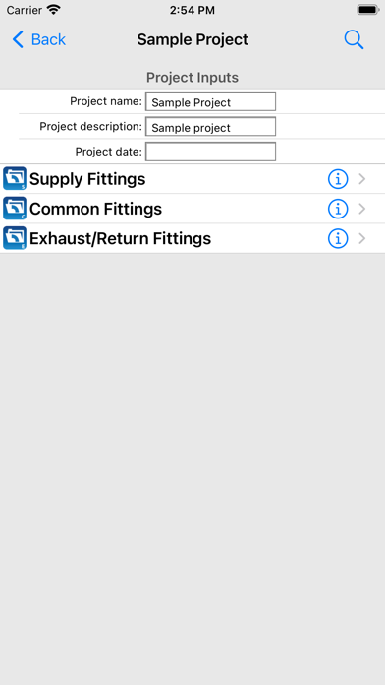Click the Supply Fittings blue duct icon
The image size is (385, 685).
point(15,179)
